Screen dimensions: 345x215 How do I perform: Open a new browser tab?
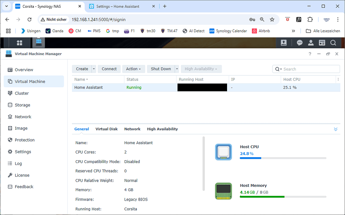[x=164, y=6]
